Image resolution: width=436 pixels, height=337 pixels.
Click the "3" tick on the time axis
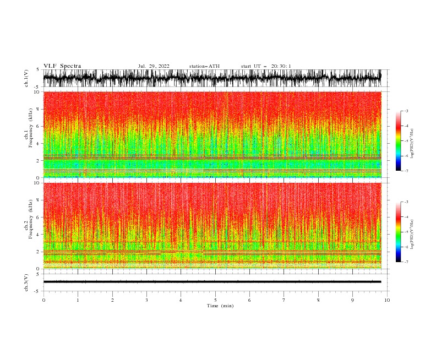pos(146,300)
